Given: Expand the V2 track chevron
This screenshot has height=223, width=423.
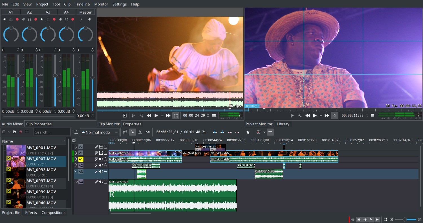Looking at the screenshot, I should pos(76,147).
